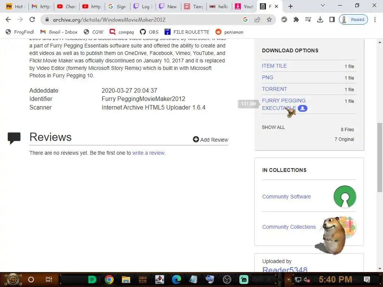
Task: Open the Community Collections link
Action: [289, 227]
